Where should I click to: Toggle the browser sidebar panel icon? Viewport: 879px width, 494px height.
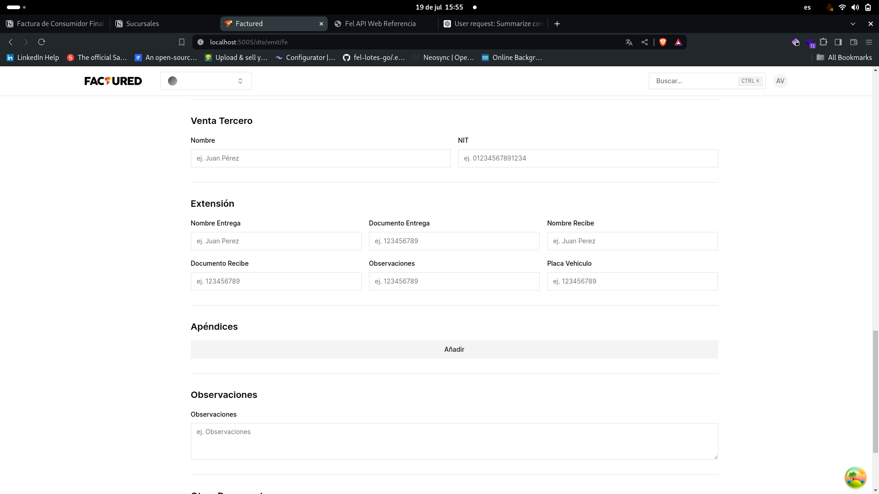point(838,42)
